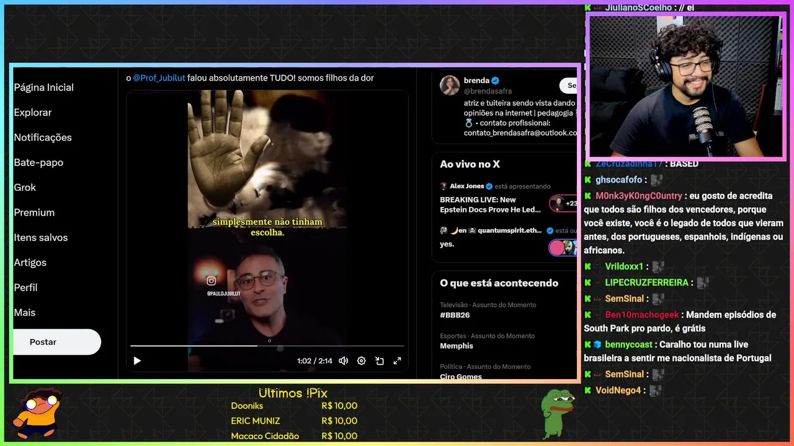Click the blue cube badge beside bennycoast
The height and width of the screenshot is (446, 794).
(x=598, y=344)
